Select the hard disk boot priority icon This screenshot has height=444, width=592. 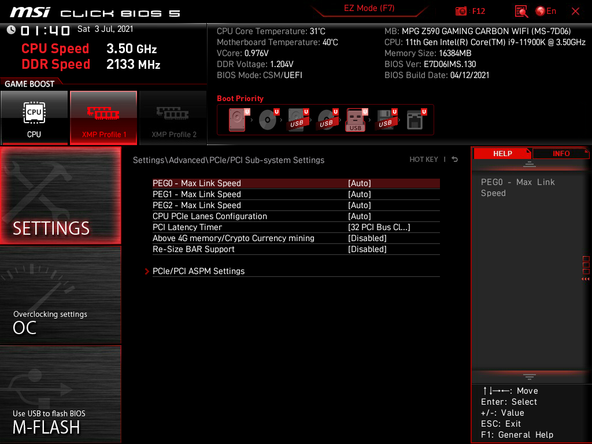click(238, 120)
